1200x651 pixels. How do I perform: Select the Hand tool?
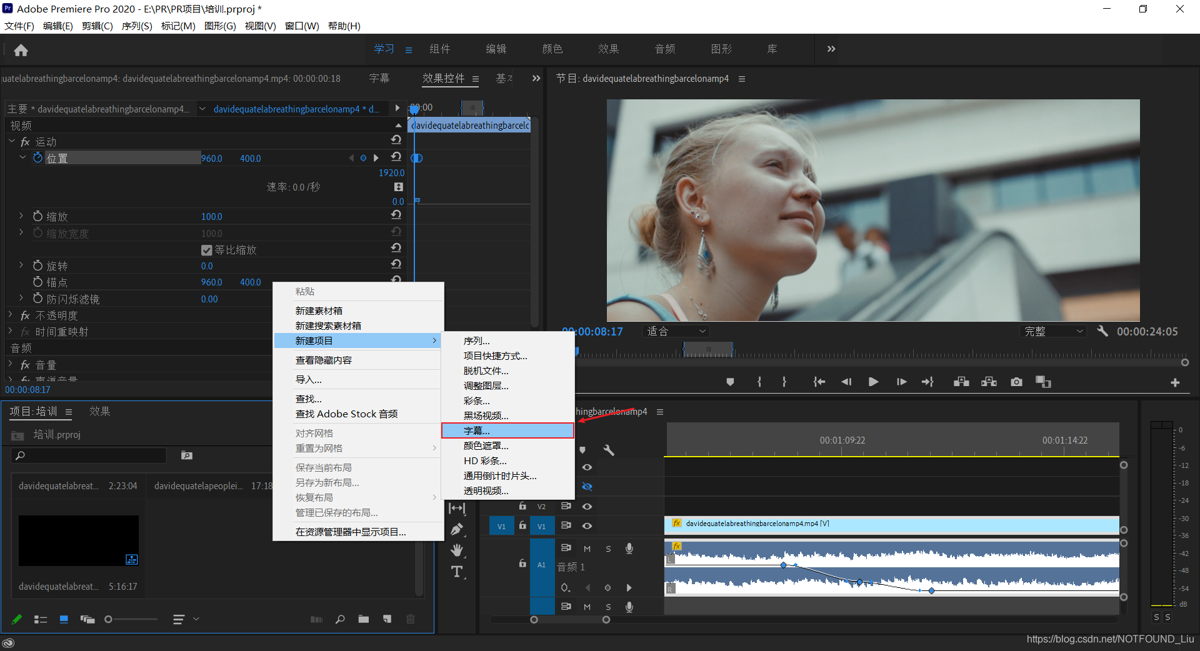tap(457, 550)
